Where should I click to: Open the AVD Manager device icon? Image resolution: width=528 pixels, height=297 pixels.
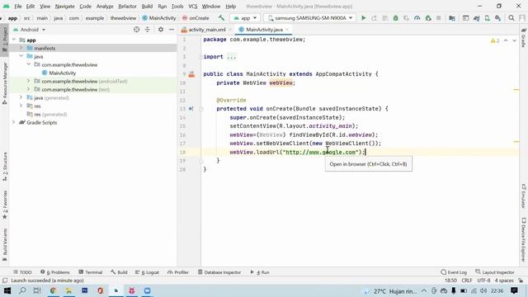[x=487, y=18]
